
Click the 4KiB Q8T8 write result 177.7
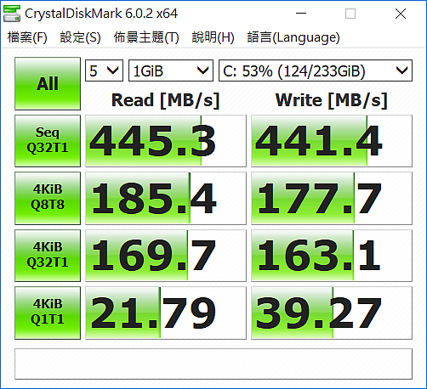pyautogui.click(x=332, y=198)
